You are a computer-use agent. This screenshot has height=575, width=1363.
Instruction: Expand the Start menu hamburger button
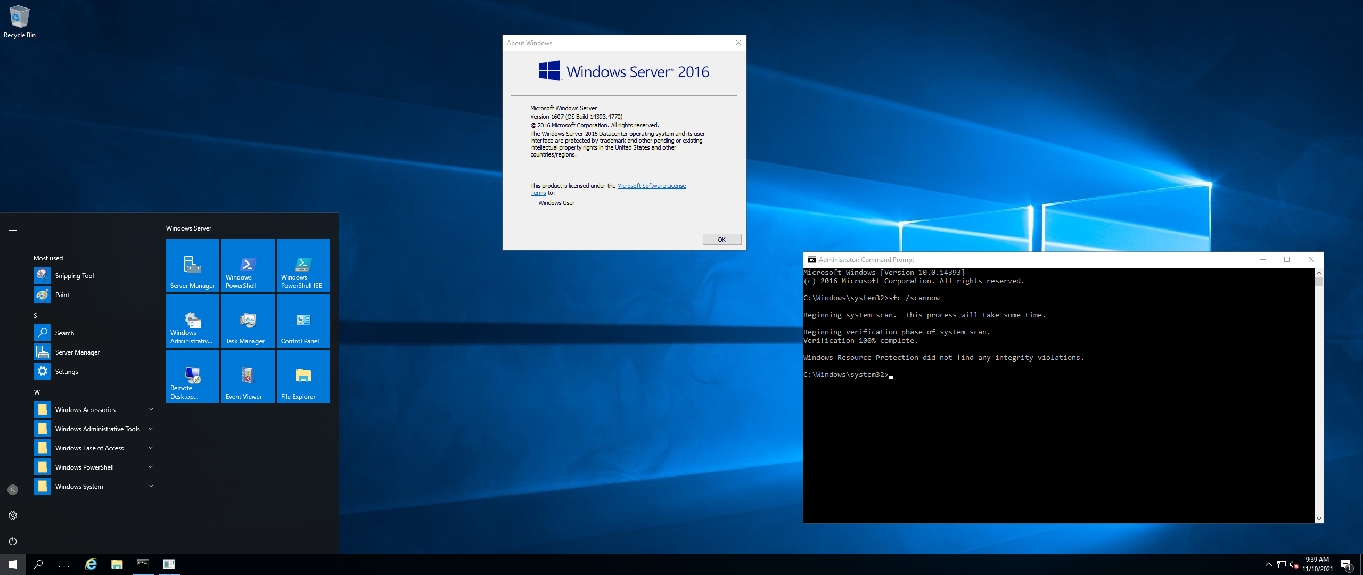click(x=13, y=228)
